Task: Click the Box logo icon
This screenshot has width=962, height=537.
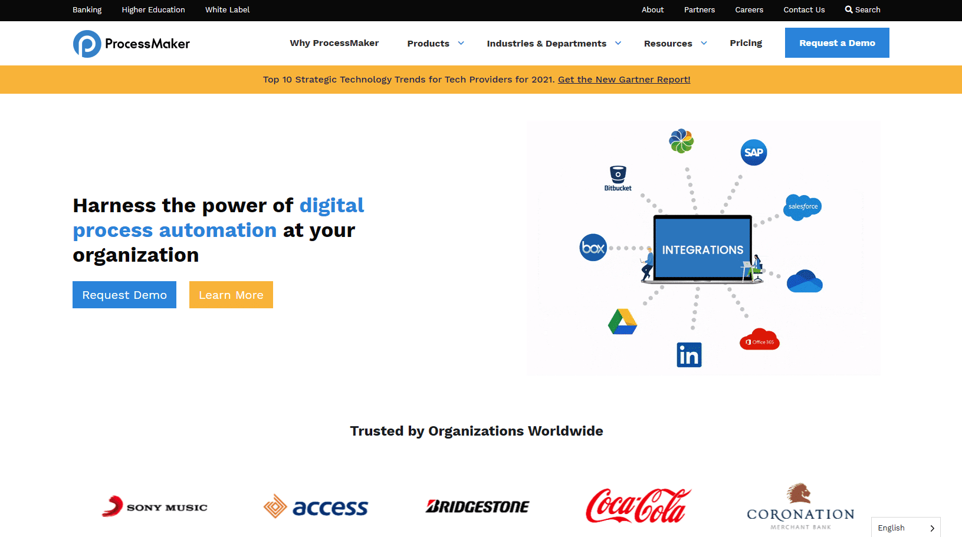Action: pos(593,248)
